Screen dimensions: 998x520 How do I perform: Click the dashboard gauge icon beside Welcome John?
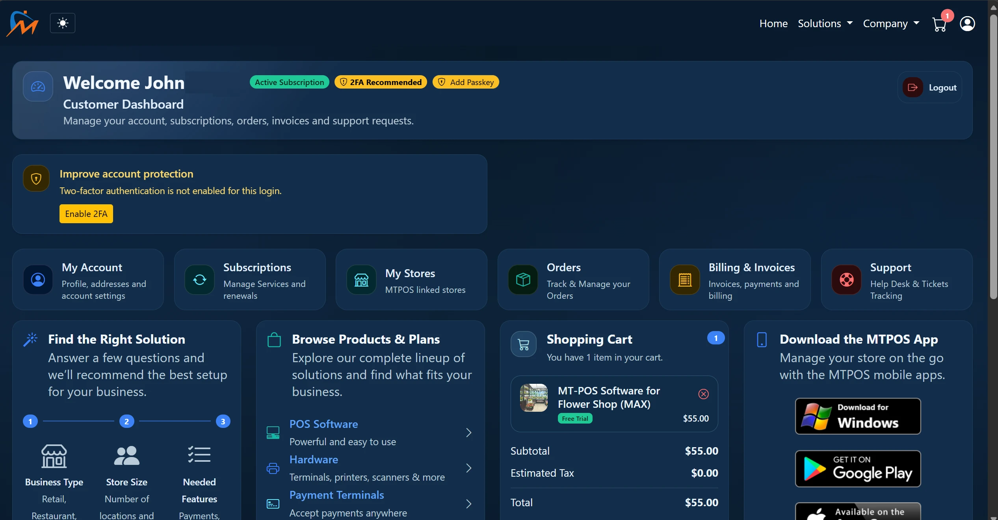click(38, 87)
